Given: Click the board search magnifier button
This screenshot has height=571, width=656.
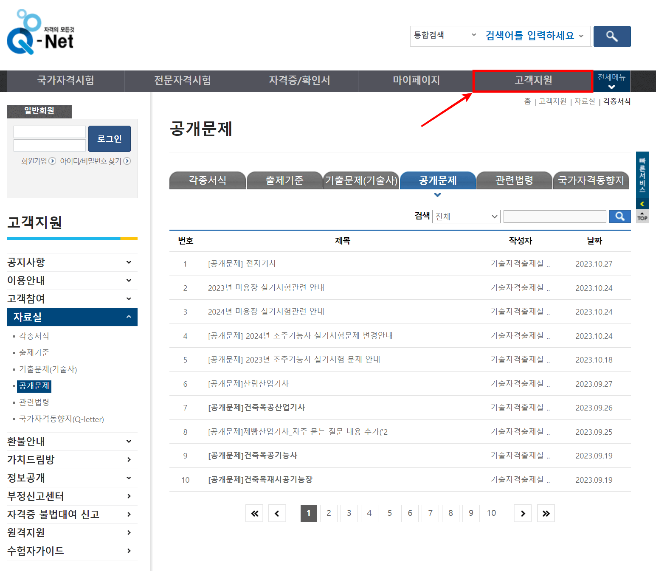Looking at the screenshot, I should 620,217.
